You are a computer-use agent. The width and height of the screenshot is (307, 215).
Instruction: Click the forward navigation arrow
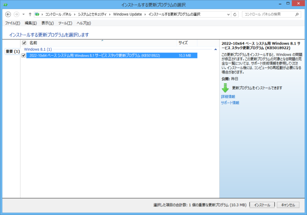click(x=16, y=14)
